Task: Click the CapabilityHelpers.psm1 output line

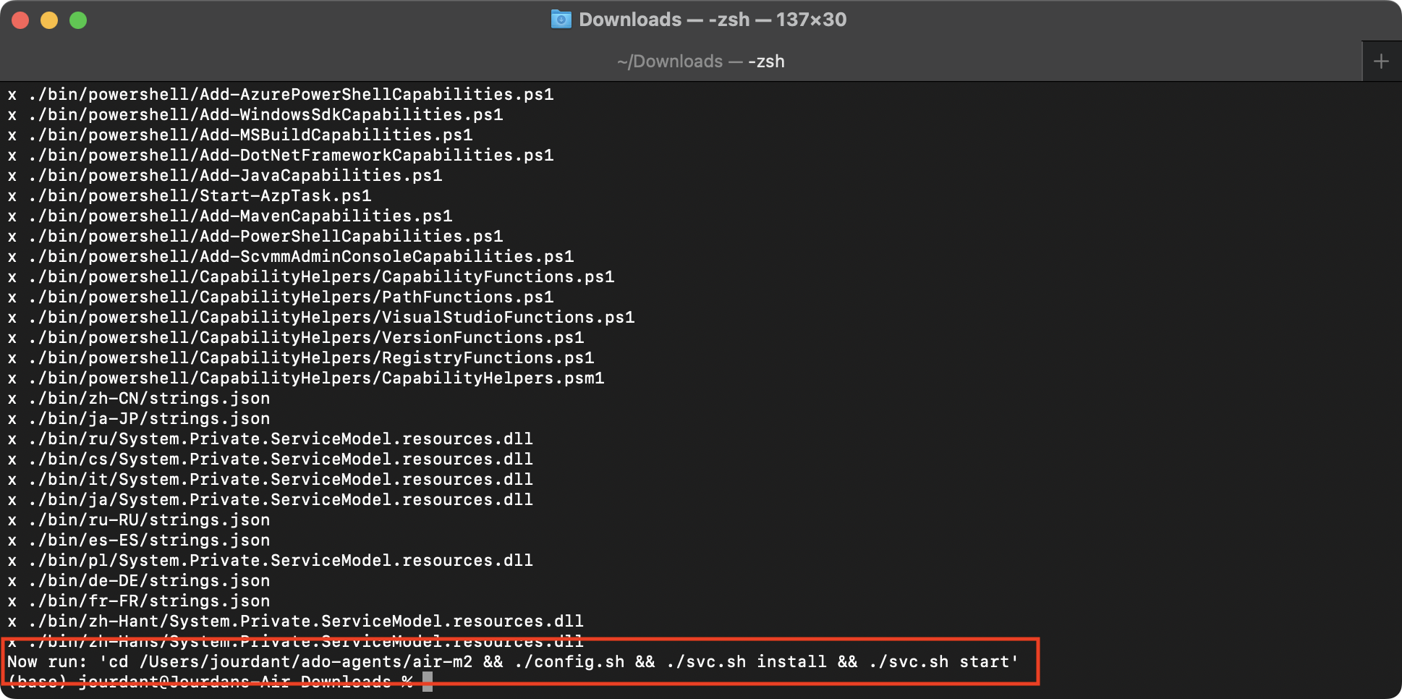Action: tap(316, 378)
